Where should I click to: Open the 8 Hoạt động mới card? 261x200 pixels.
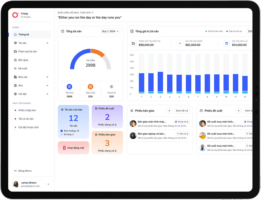[x=73, y=148]
